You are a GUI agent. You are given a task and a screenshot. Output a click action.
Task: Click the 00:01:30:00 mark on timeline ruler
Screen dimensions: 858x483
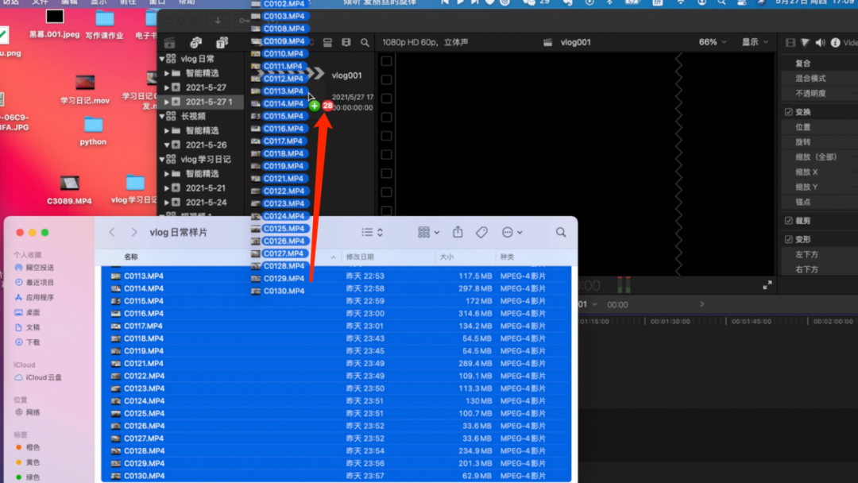(x=670, y=322)
